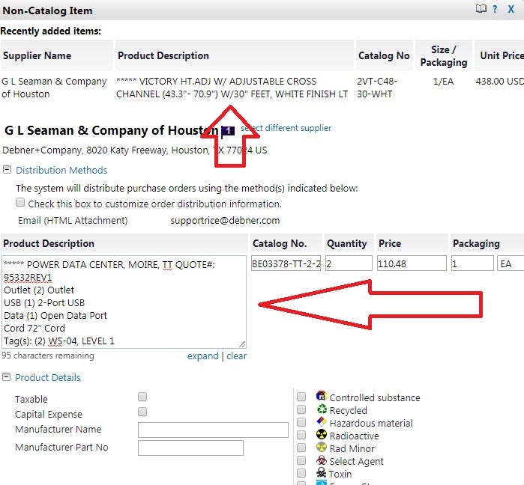Toggle the Capital Expense checkbox
The height and width of the screenshot is (485, 524).
pyautogui.click(x=142, y=412)
